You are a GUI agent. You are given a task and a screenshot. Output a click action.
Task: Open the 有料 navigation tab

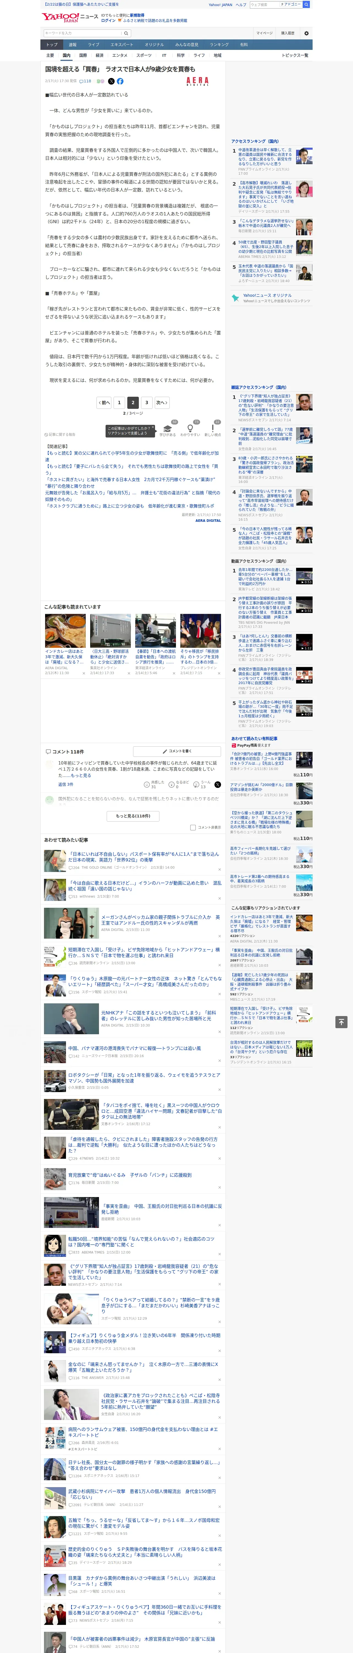(x=244, y=45)
